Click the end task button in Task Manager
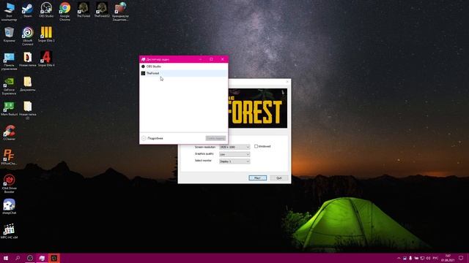Image resolution: width=469 pixels, height=263 pixels. click(215, 138)
